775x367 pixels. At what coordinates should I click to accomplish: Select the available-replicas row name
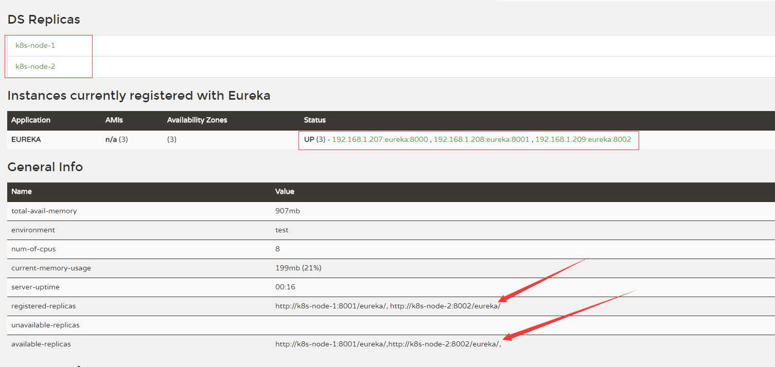point(41,344)
